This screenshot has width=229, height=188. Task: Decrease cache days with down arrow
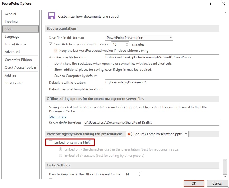(139, 175)
